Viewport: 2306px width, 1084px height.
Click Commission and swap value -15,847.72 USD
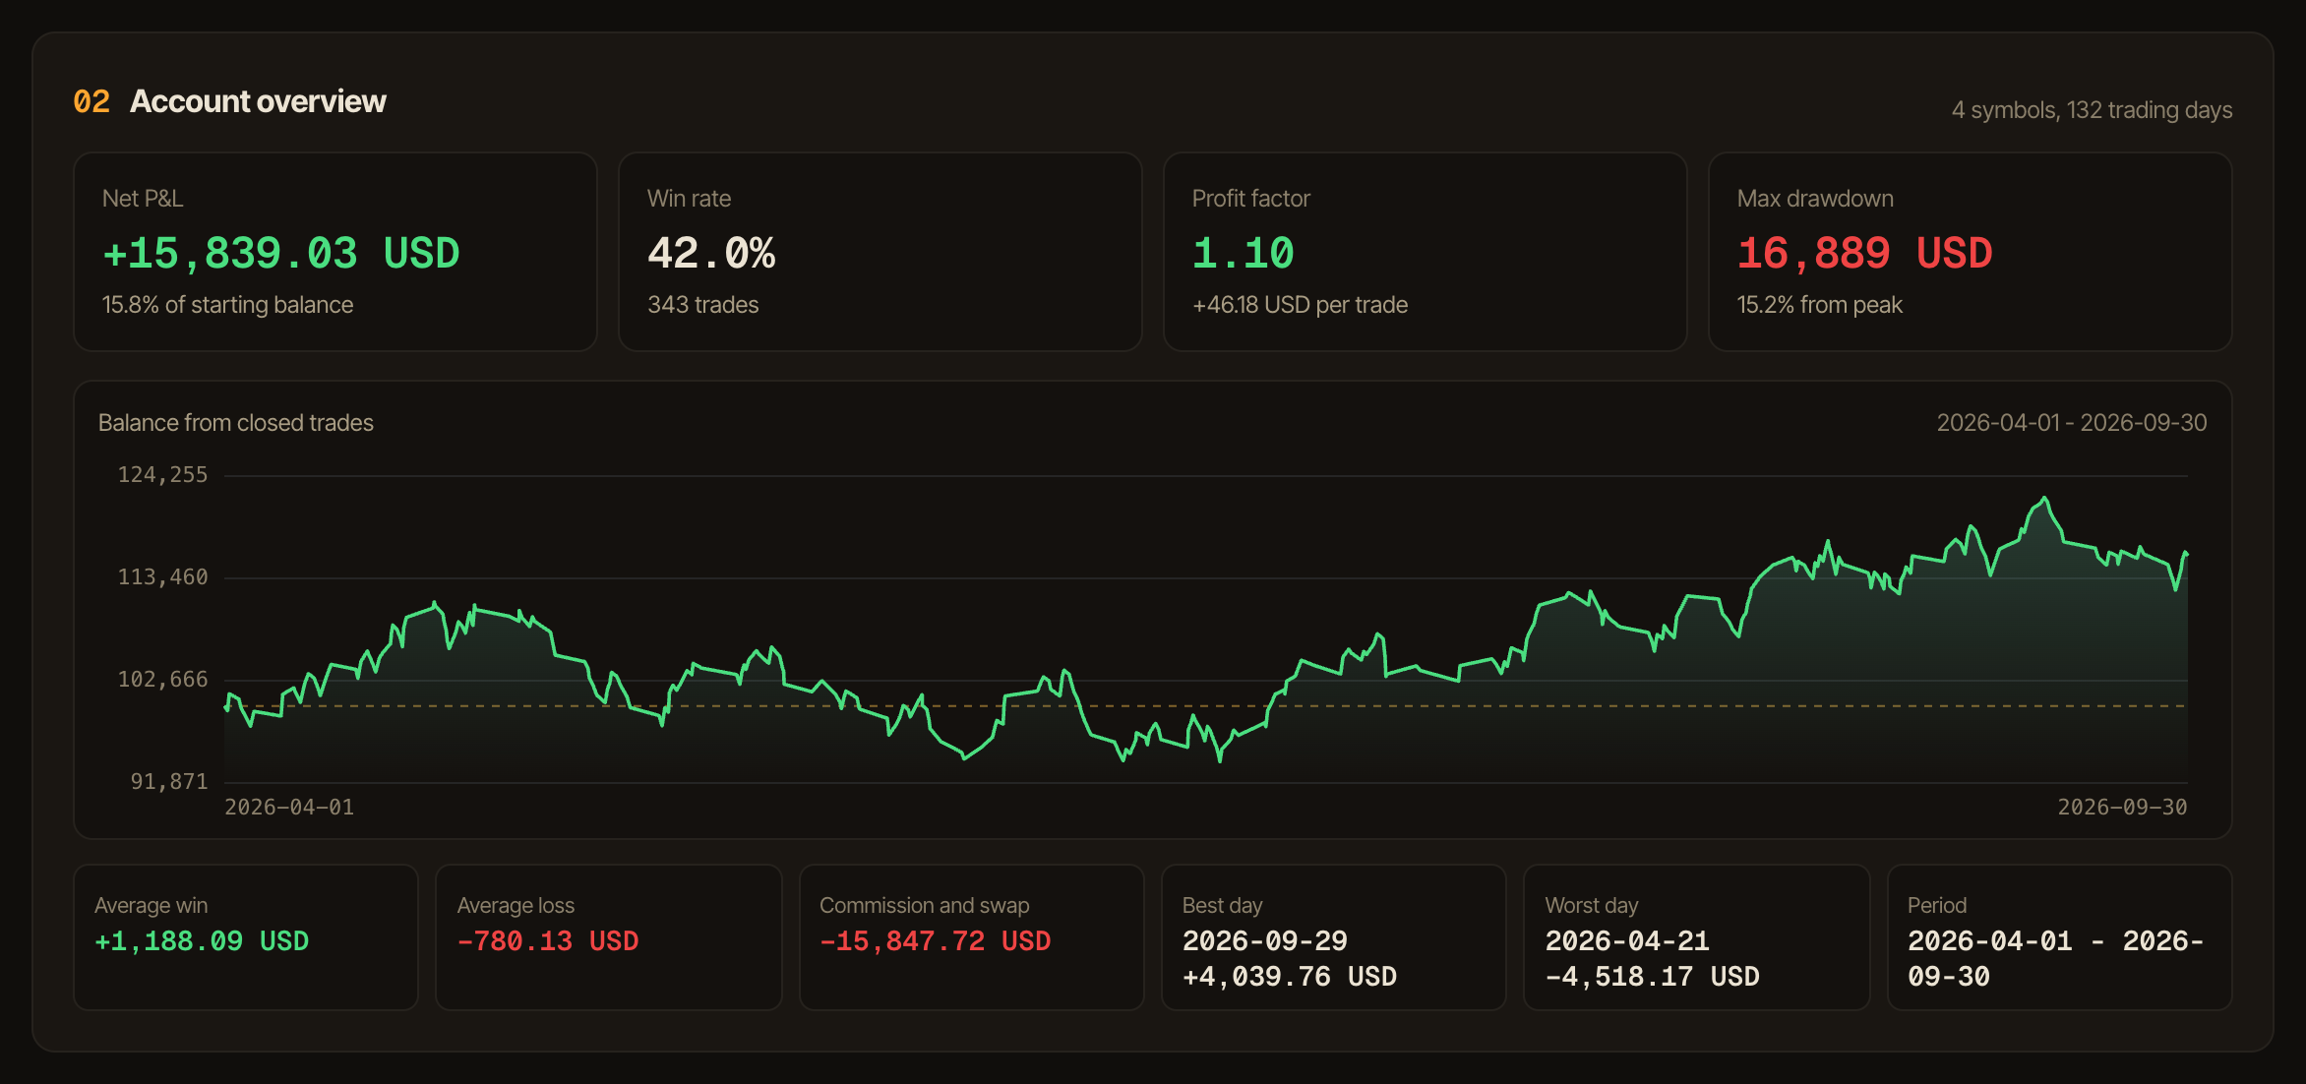935,941
